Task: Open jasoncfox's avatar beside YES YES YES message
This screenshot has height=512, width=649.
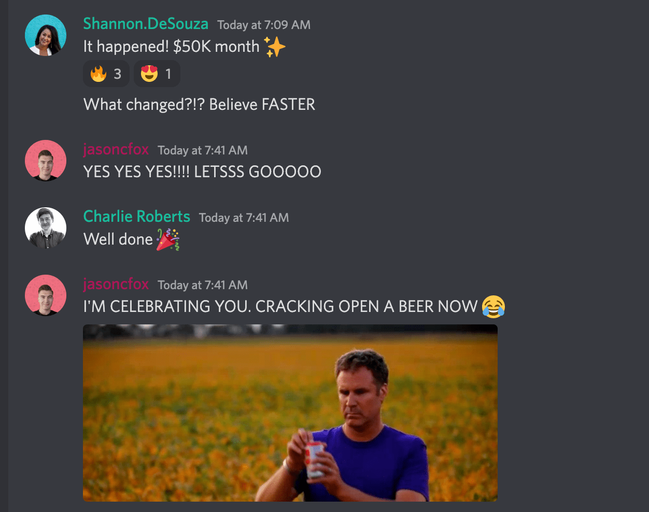Action: coord(46,161)
